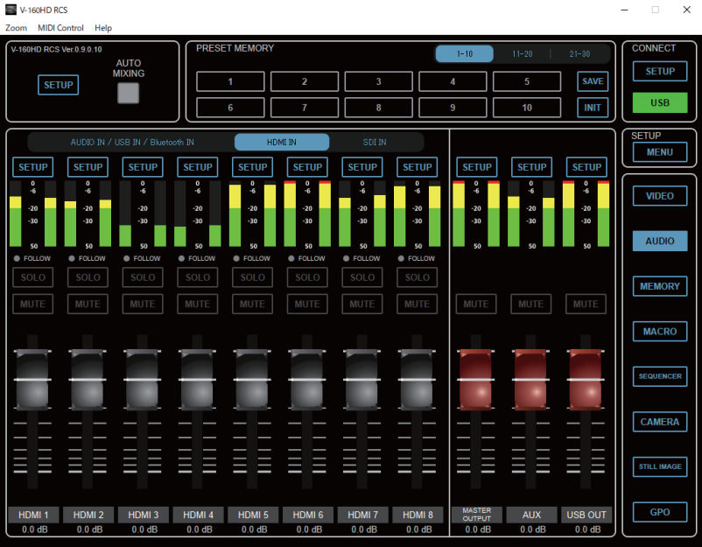Recall preset memory 1
This screenshot has height=547, width=702.
tap(230, 81)
